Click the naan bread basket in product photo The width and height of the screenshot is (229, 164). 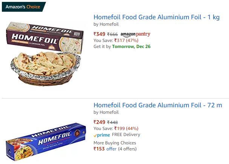[46, 68]
